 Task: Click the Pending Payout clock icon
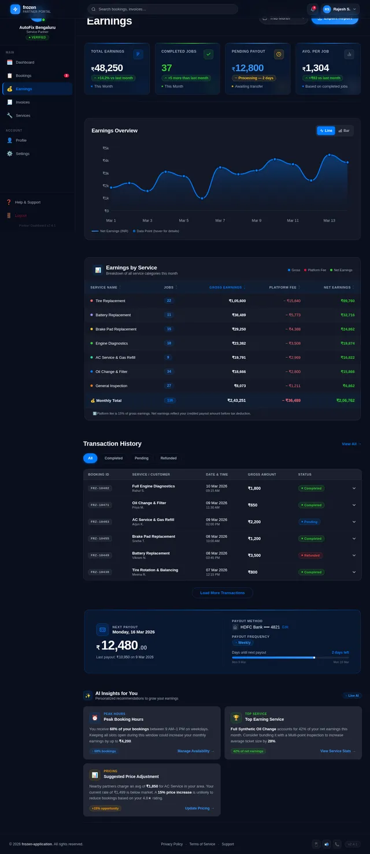[279, 54]
